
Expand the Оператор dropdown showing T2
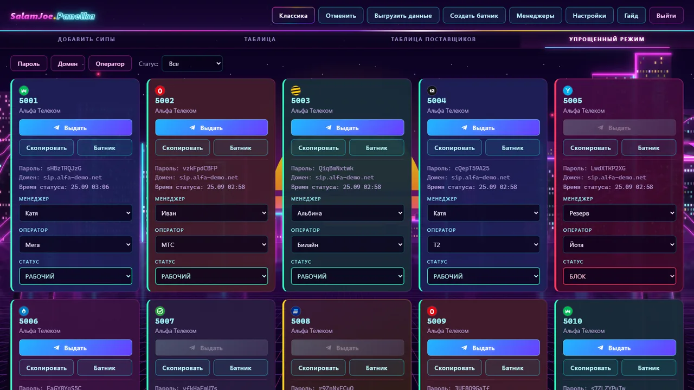(x=484, y=244)
